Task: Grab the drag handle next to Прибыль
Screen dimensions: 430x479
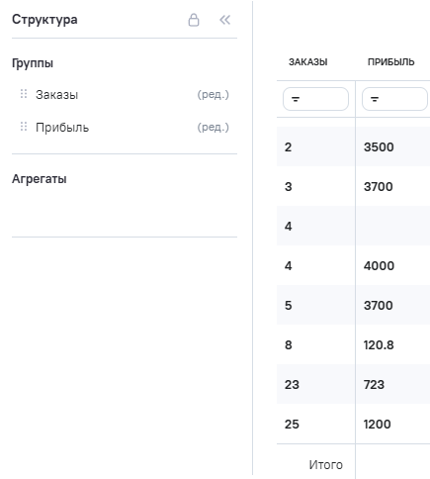Action: point(24,127)
